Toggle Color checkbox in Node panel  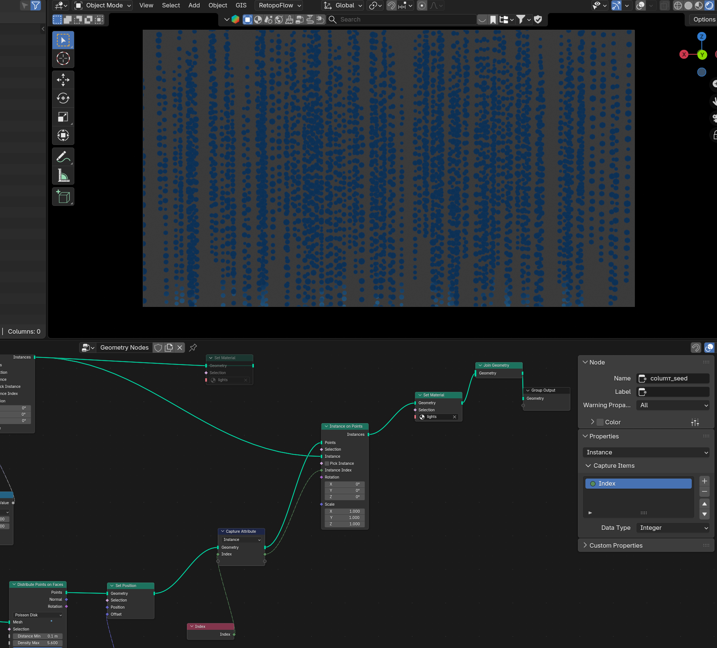tap(600, 422)
